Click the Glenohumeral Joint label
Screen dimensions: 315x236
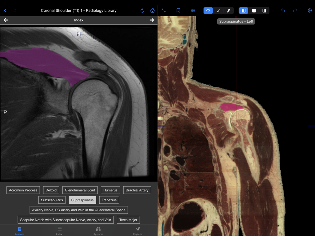point(80,190)
